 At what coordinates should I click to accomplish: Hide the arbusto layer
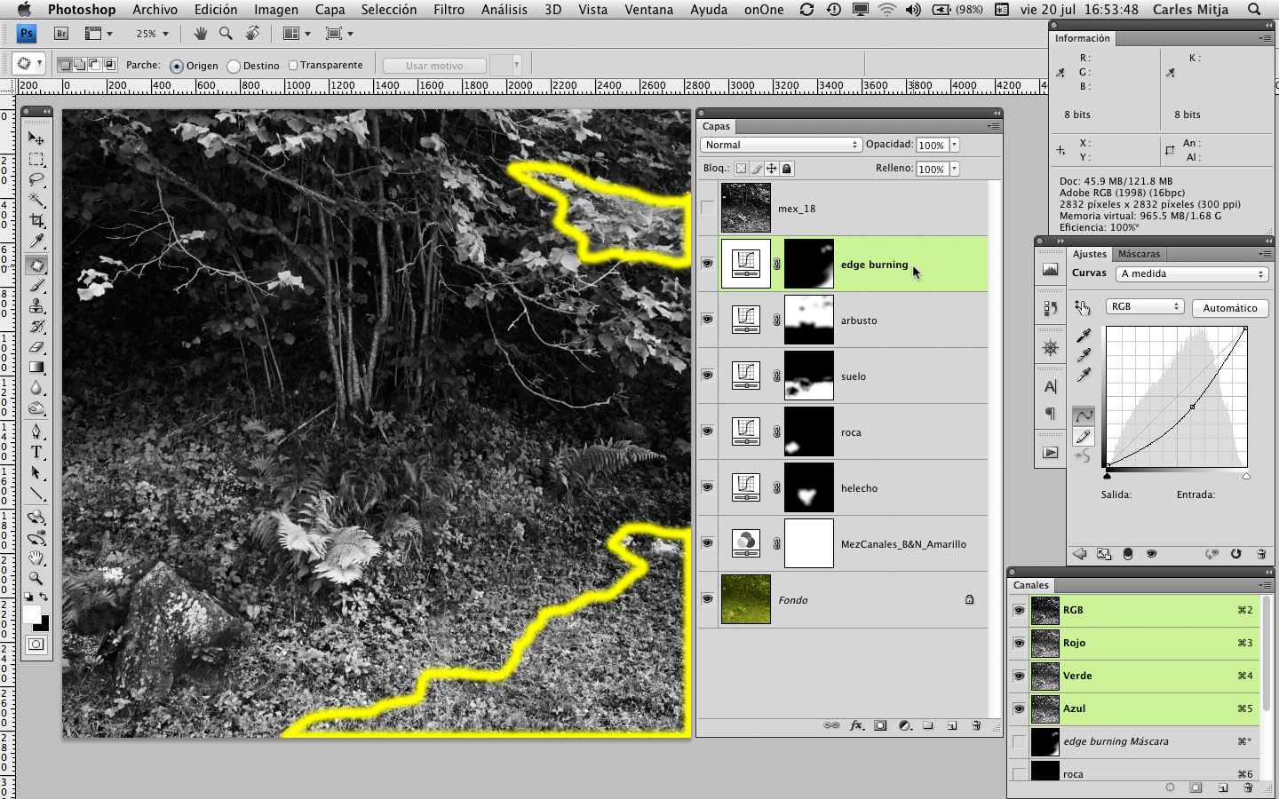tap(707, 320)
